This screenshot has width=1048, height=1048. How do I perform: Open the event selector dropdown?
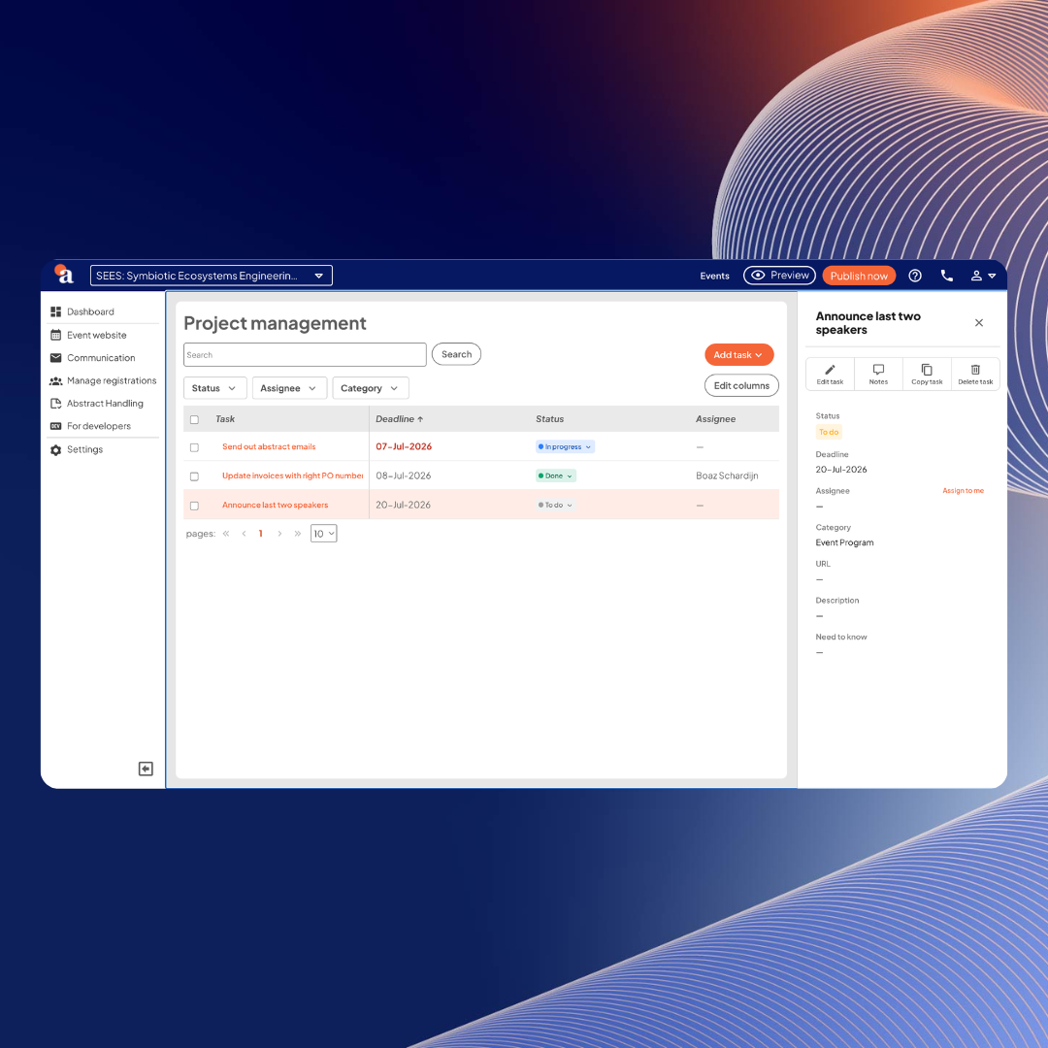(212, 276)
